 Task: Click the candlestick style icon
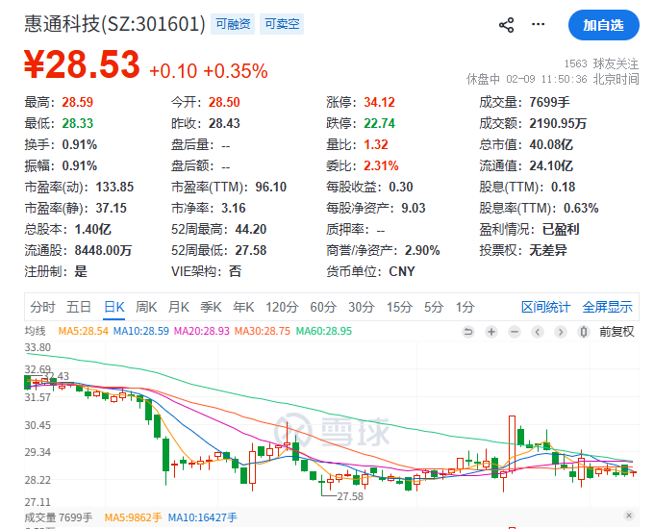click(x=584, y=332)
